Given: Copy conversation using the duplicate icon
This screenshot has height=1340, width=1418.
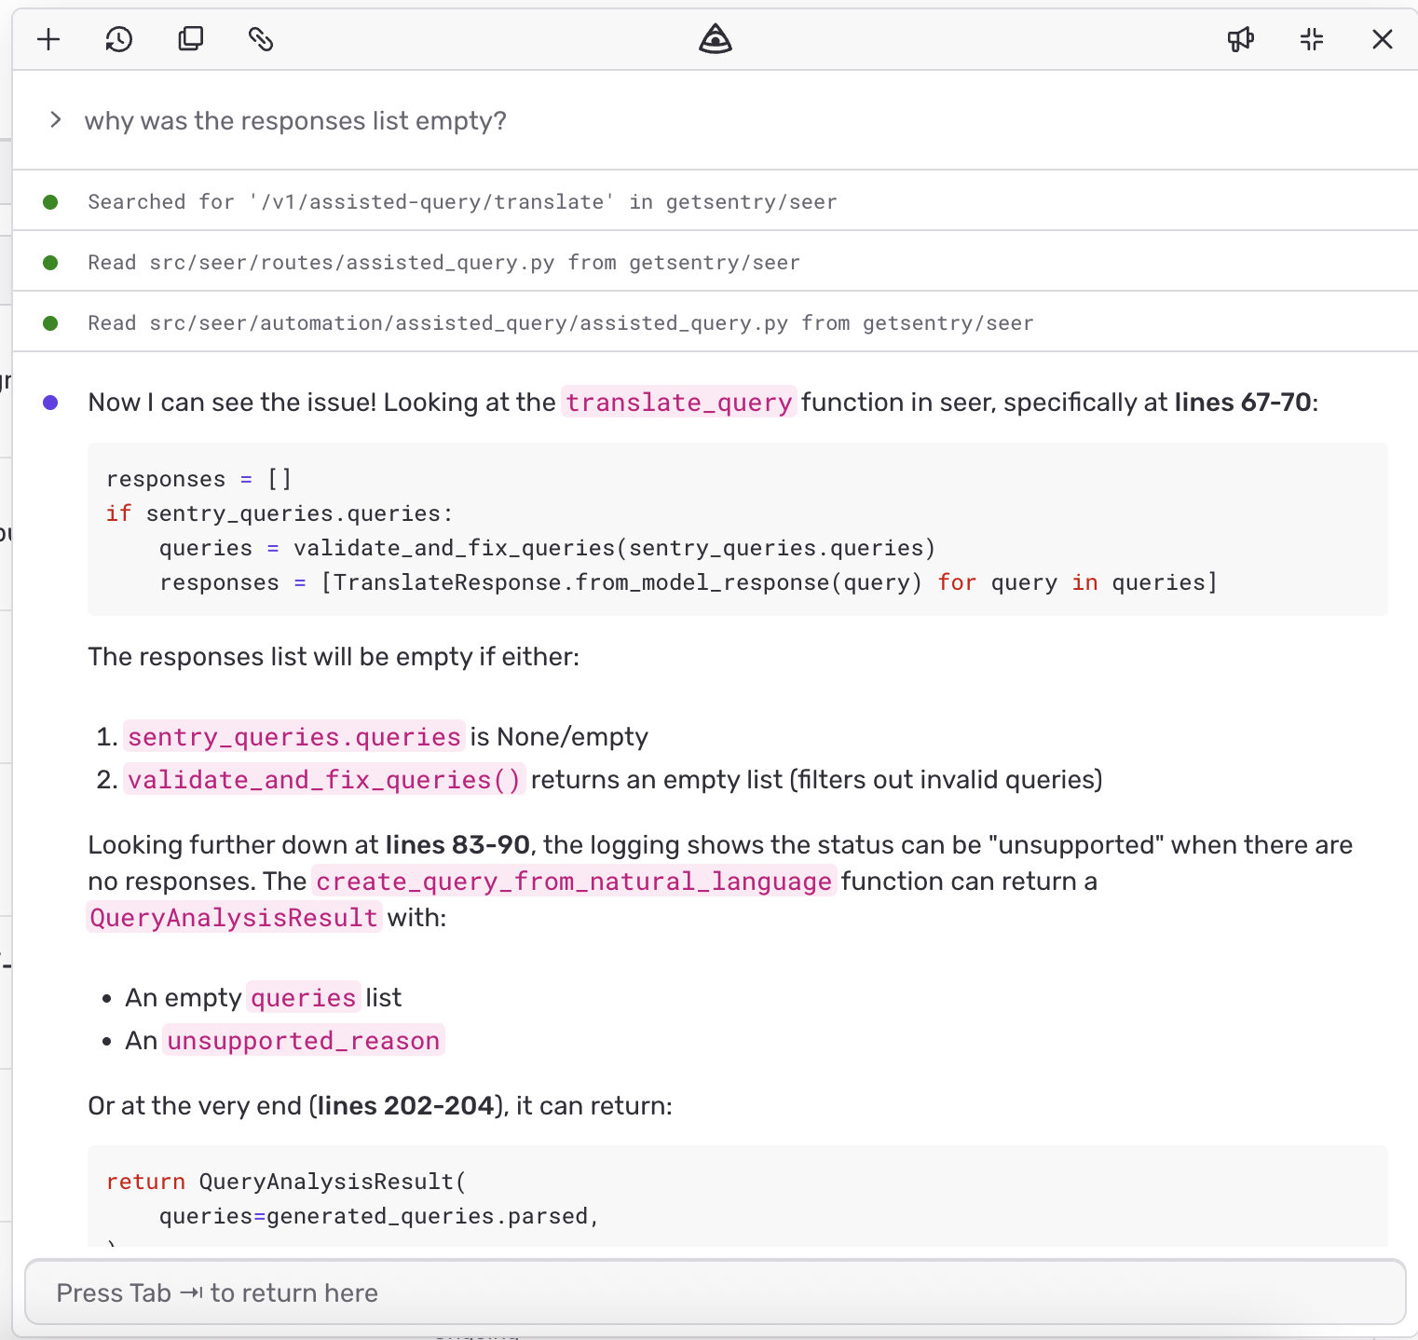Looking at the screenshot, I should pyautogui.click(x=190, y=39).
